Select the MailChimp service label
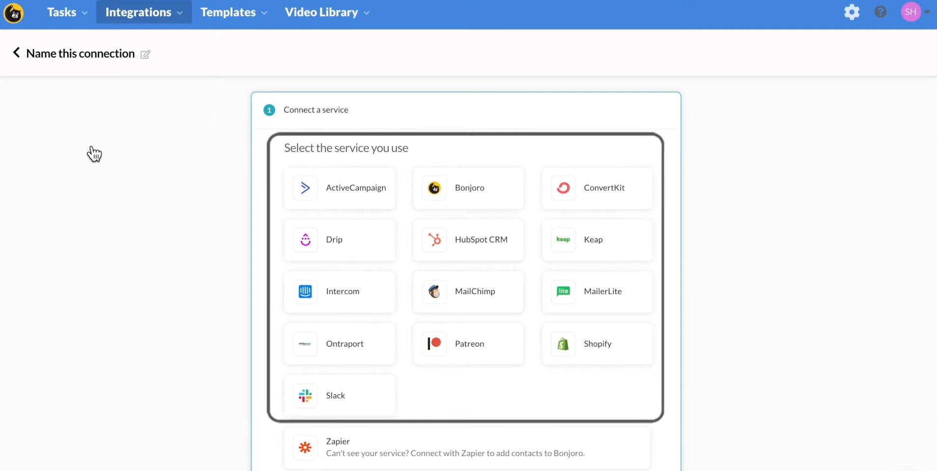The image size is (937, 471). 475,292
